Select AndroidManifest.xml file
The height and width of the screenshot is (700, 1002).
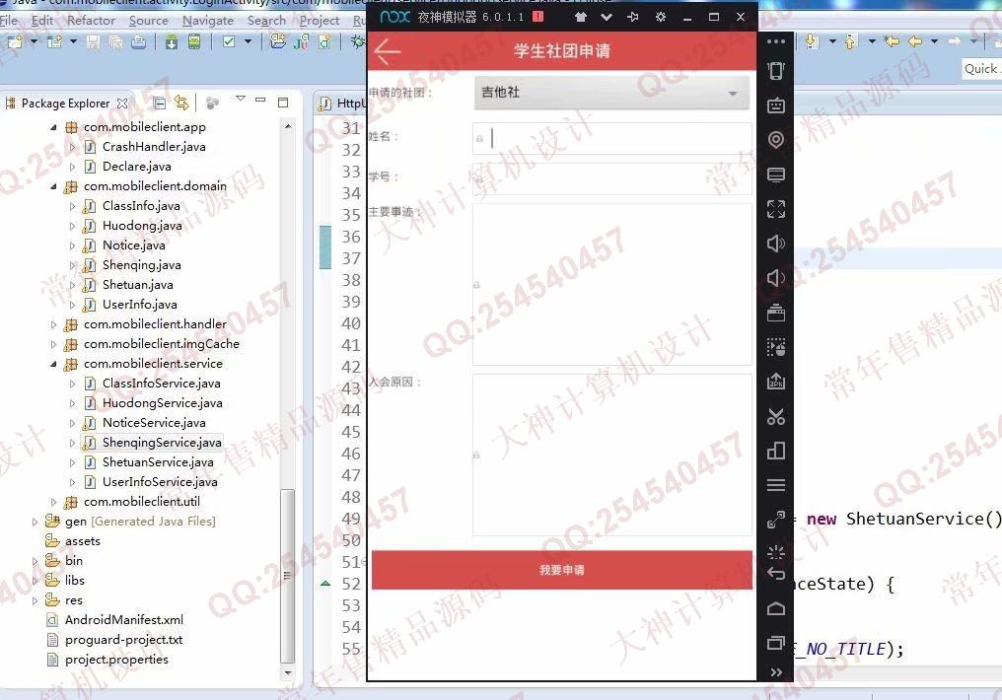pos(124,619)
